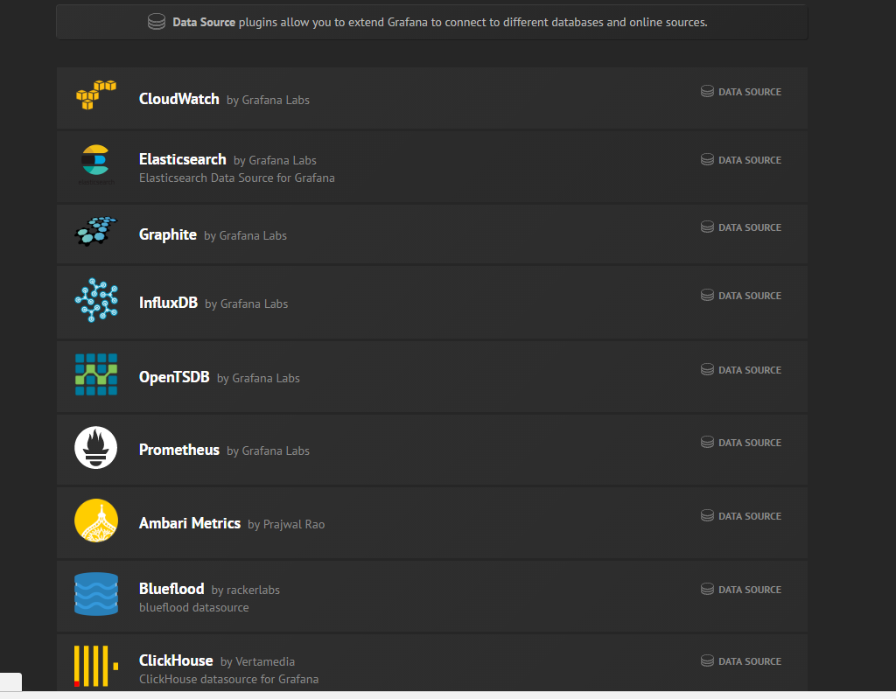This screenshot has width=896, height=699.
Task: Open the ClickHouse plugin title
Action: point(176,661)
